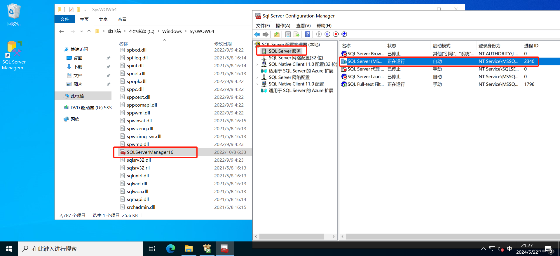
Task: Select SQL Full-text Filter service icon
Action: tap(344, 84)
